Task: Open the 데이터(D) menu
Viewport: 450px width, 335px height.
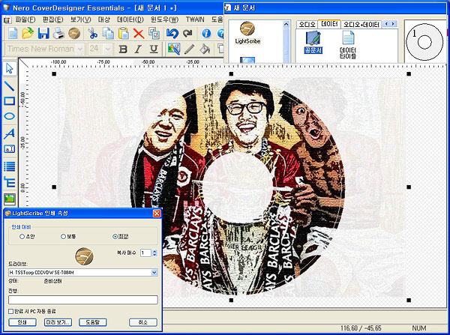Action: (x=130, y=19)
